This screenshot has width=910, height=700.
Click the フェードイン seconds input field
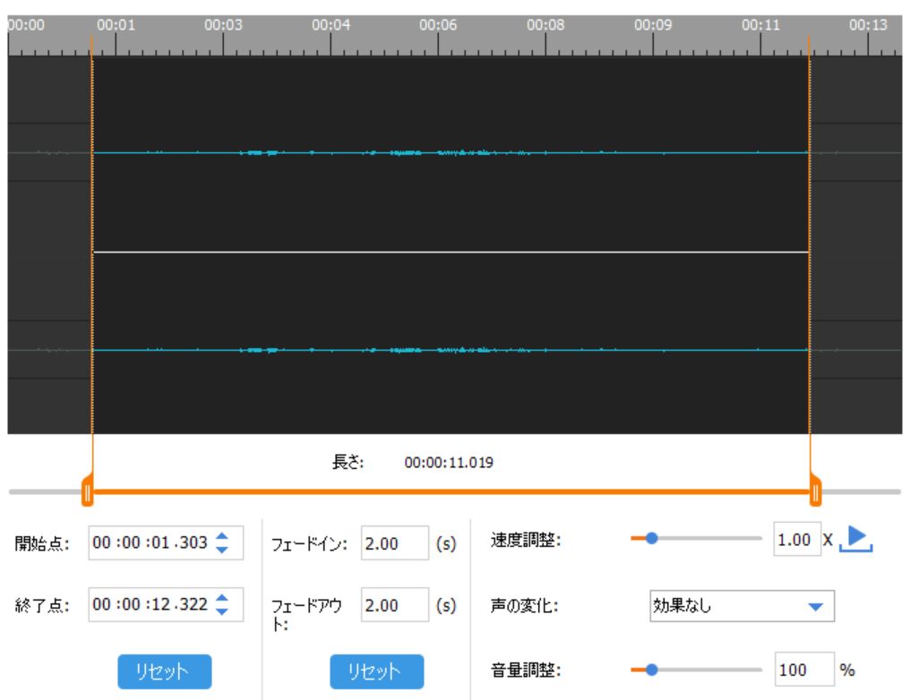tap(394, 543)
